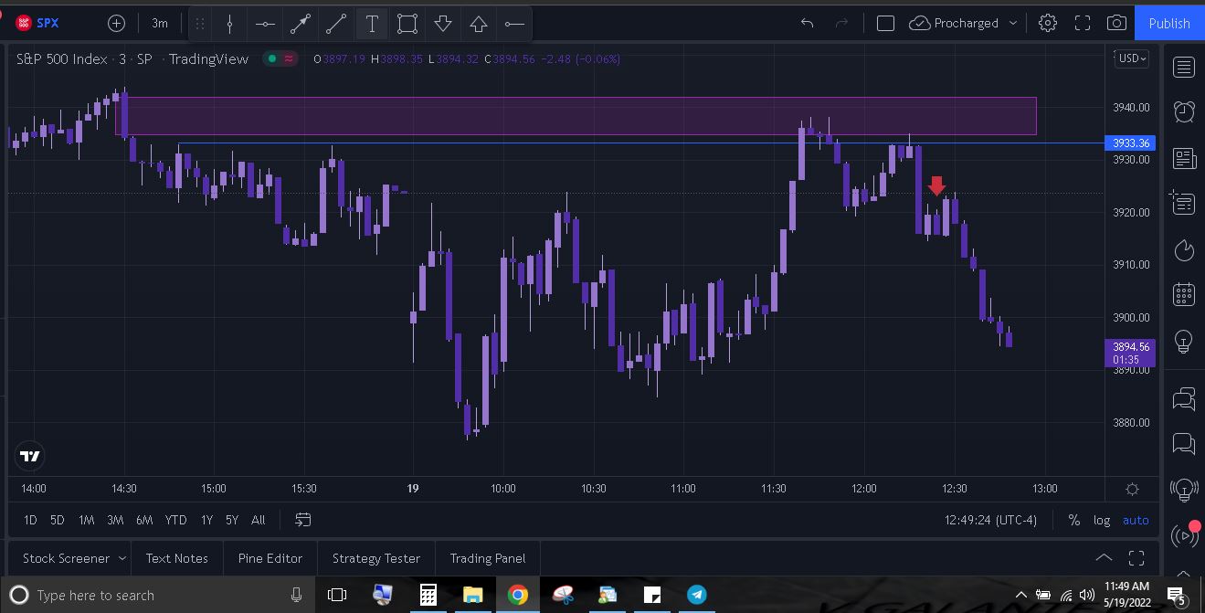Select the 1Y date range
The height and width of the screenshot is (613, 1205).
[206, 520]
